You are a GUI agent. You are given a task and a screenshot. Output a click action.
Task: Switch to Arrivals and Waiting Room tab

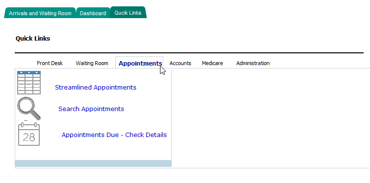(x=40, y=13)
